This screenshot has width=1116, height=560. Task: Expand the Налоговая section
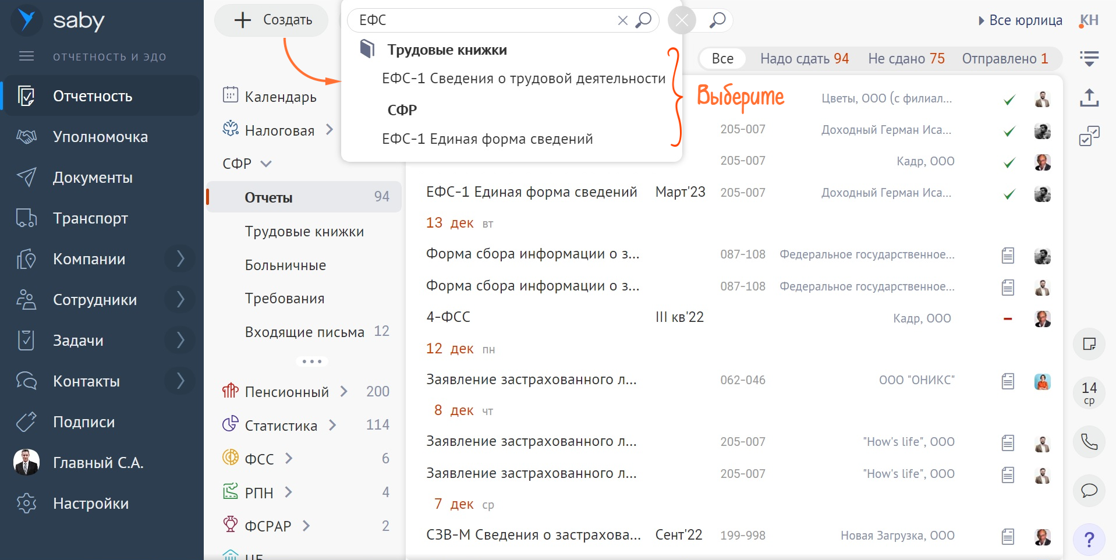pyautogui.click(x=330, y=129)
